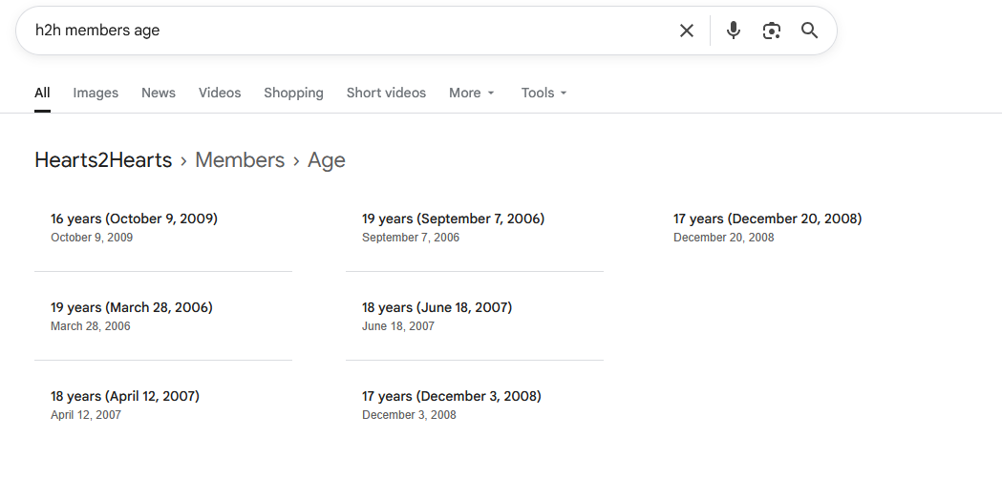The width and height of the screenshot is (1002, 479).
Task: Open the 18 years (April 12, 2007) result
Action: (125, 396)
